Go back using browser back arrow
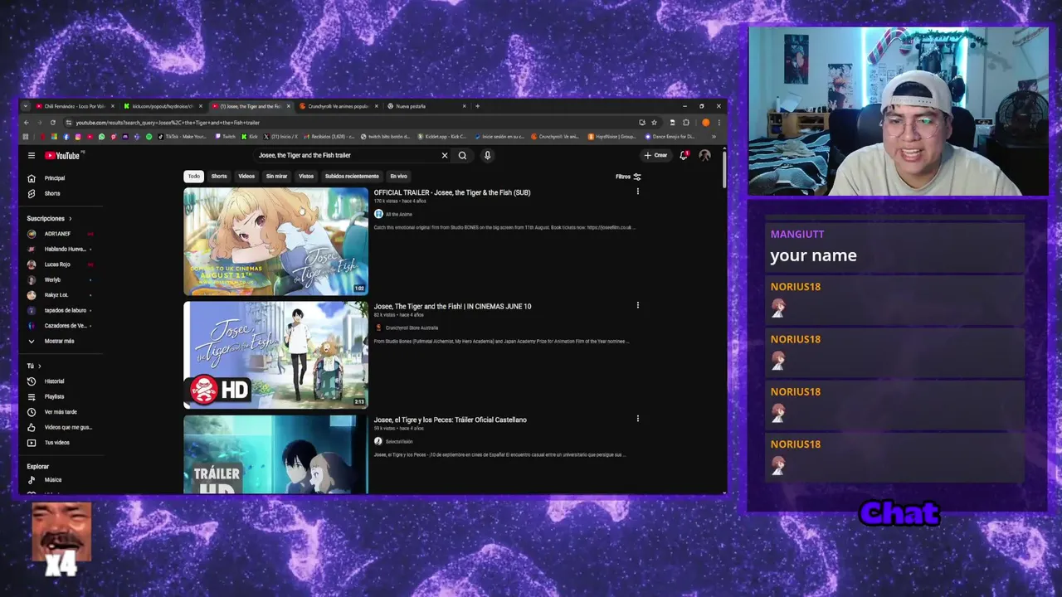Image resolution: width=1062 pixels, height=597 pixels. tap(26, 123)
